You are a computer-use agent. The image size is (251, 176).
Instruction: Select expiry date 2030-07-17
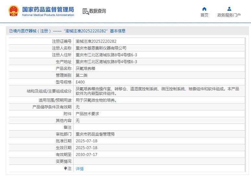click(87, 155)
